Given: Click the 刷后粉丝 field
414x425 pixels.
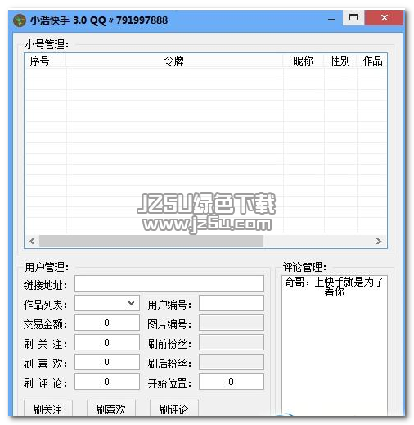Looking at the screenshot, I should [x=232, y=362].
